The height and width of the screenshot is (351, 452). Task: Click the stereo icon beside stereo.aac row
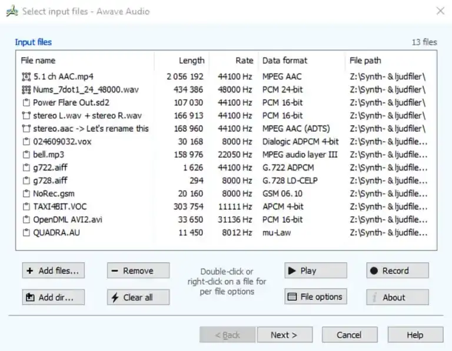[x=26, y=128]
